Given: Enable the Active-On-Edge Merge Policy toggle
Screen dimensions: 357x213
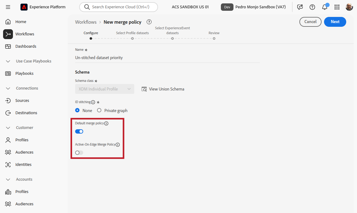Looking at the screenshot, I should [79, 153].
